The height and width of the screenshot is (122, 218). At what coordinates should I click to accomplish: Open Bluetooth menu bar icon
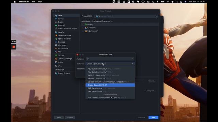point(157,2)
